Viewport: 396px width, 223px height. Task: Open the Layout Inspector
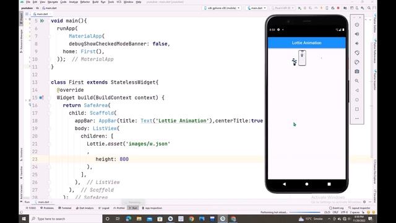359,208
